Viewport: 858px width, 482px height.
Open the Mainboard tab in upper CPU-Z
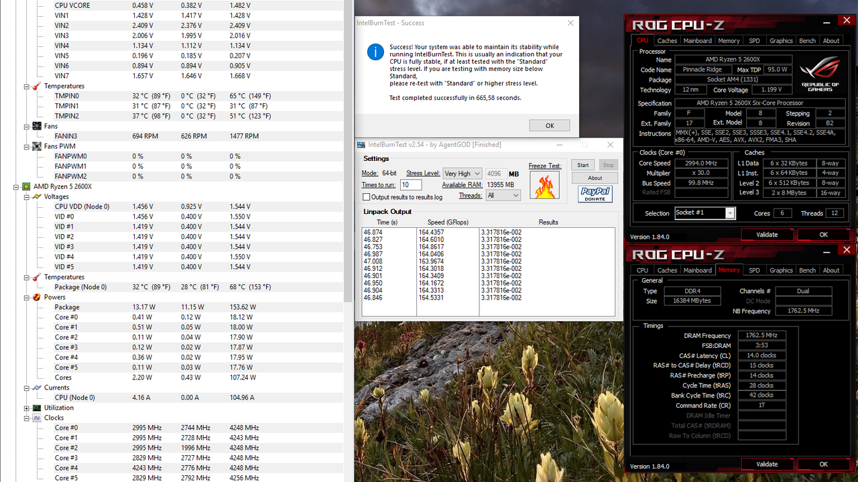click(697, 41)
